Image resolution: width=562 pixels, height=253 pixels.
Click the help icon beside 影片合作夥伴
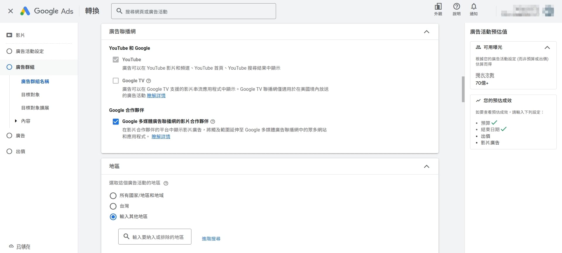click(x=213, y=122)
